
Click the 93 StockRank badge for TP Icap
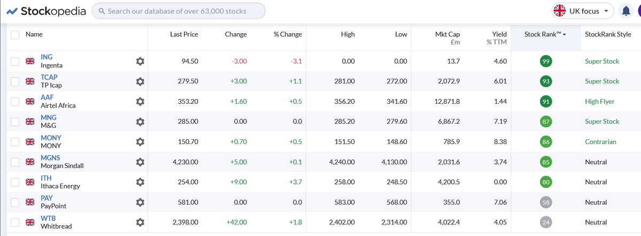[x=546, y=81]
